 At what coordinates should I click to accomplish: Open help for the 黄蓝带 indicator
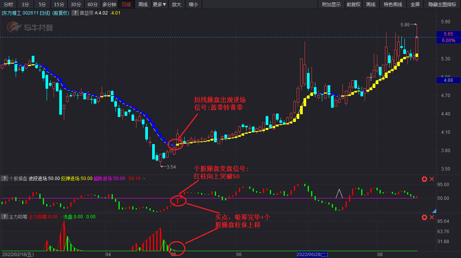[x=75, y=13]
